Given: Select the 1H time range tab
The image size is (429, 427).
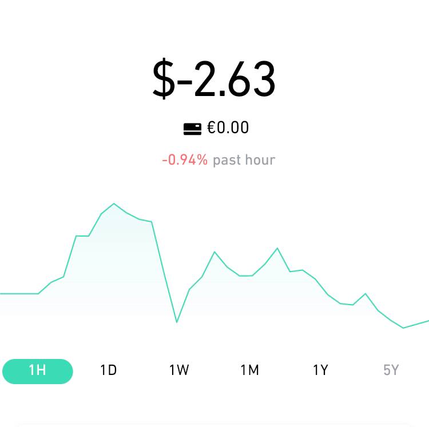Looking at the screenshot, I should pos(38,371).
